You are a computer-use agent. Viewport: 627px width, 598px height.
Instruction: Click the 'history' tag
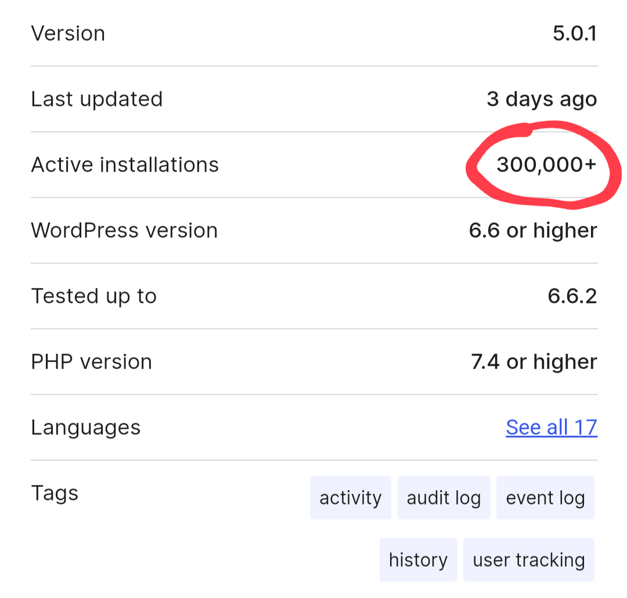click(x=419, y=559)
